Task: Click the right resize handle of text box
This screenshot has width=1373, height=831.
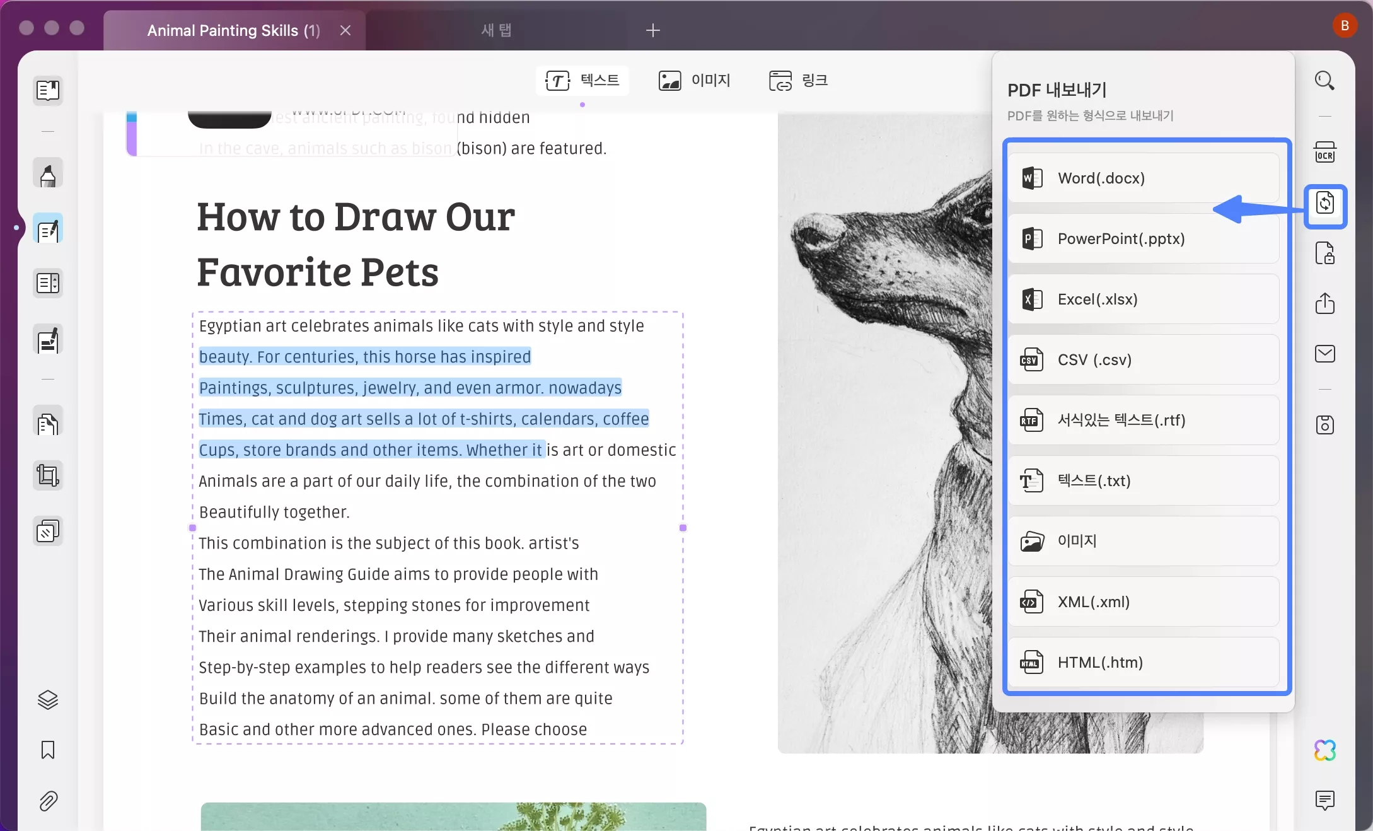Action: tap(683, 528)
